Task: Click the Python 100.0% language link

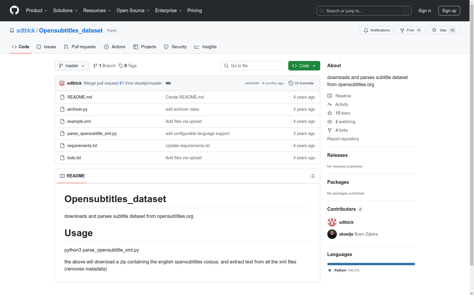Action: [344, 270]
